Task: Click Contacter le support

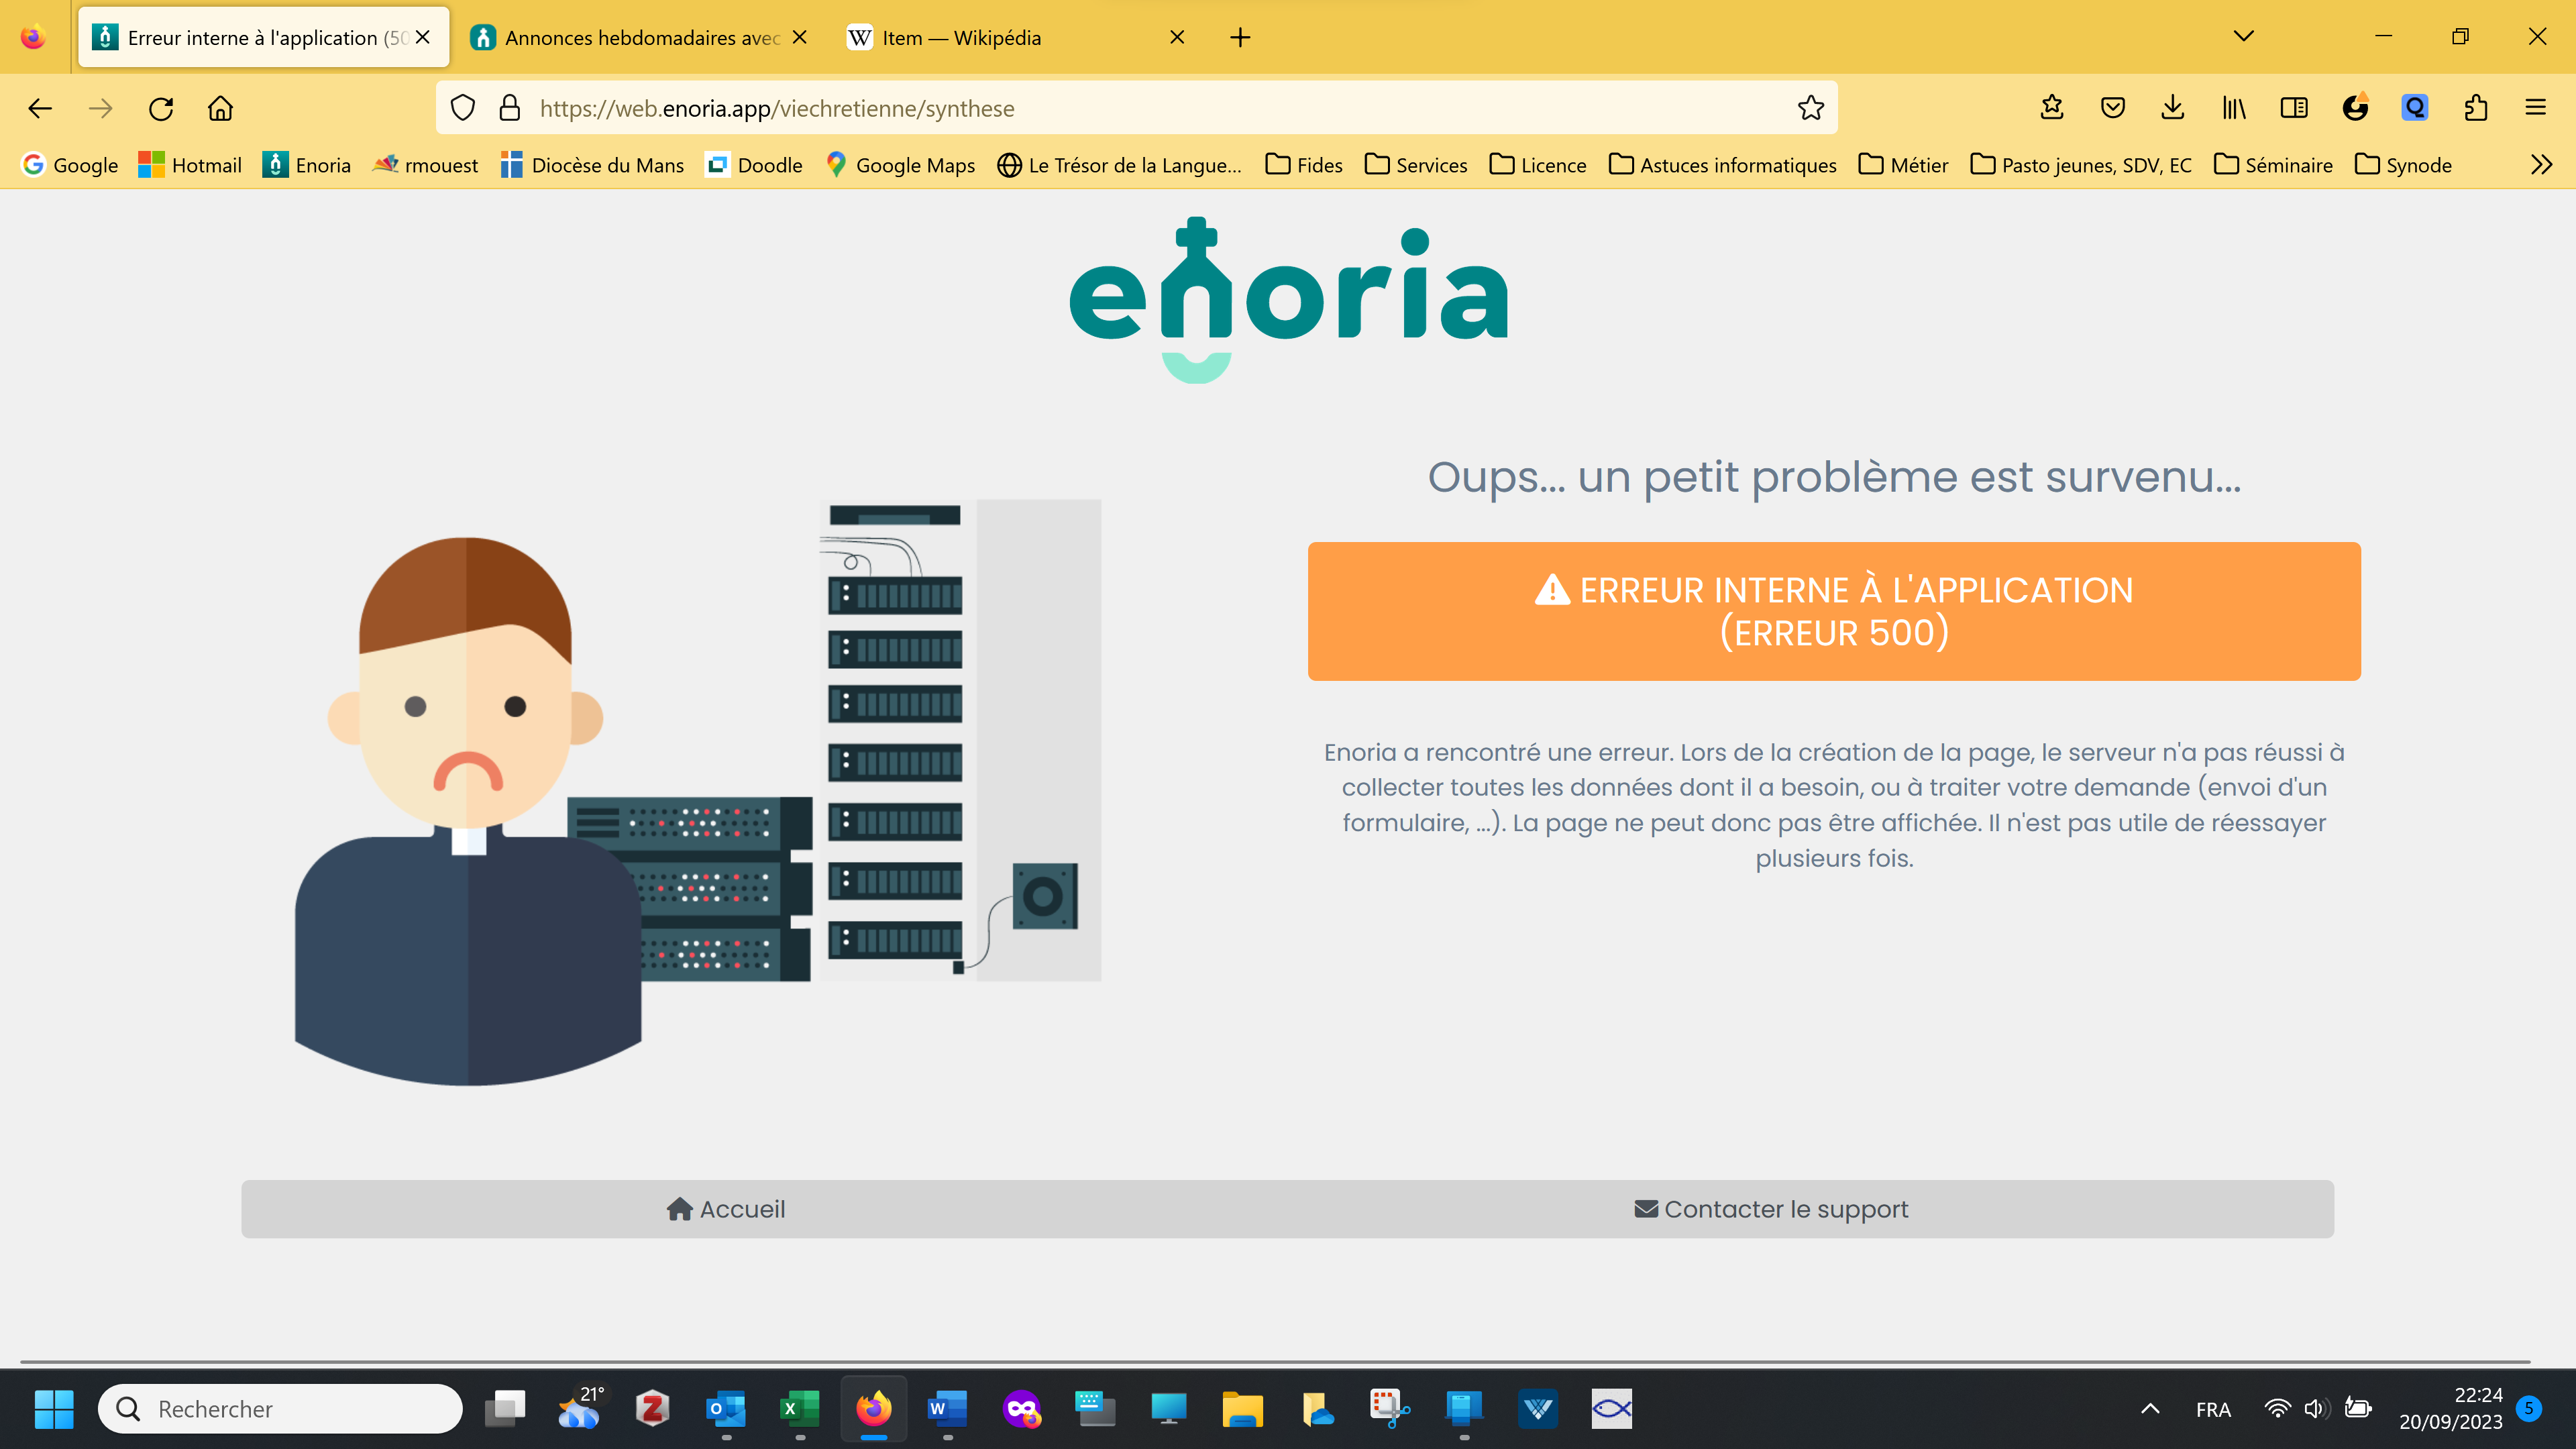Action: pyautogui.click(x=1771, y=1209)
